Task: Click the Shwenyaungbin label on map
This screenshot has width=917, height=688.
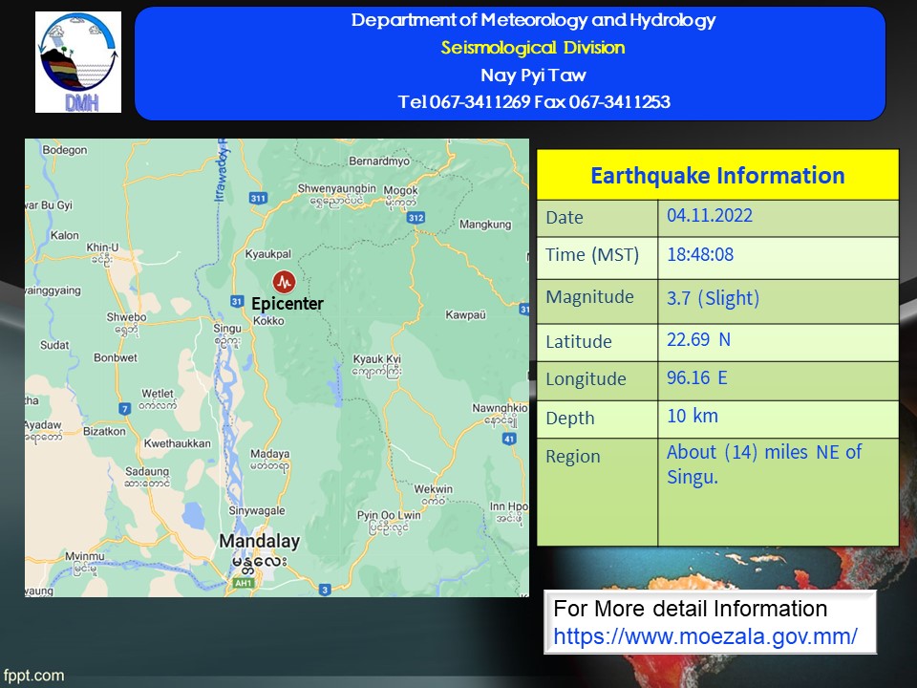Action: click(x=337, y=188)
